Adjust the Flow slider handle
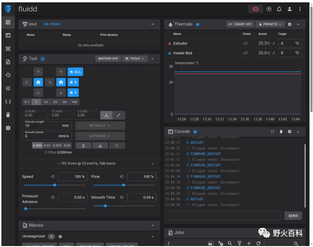Viewport: 313px width, 247px height. pyautogui.click(x=123, y=185)
